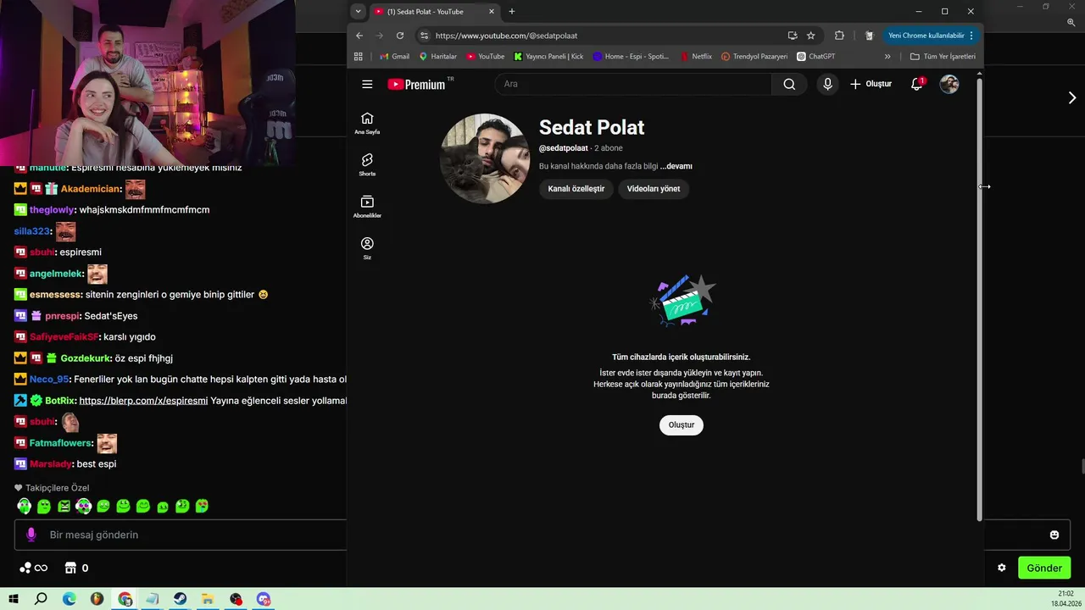Open Yayıncı Paneli | Kick bookmark
This screenshot has width=1085, height=610.
click(549, 57)
